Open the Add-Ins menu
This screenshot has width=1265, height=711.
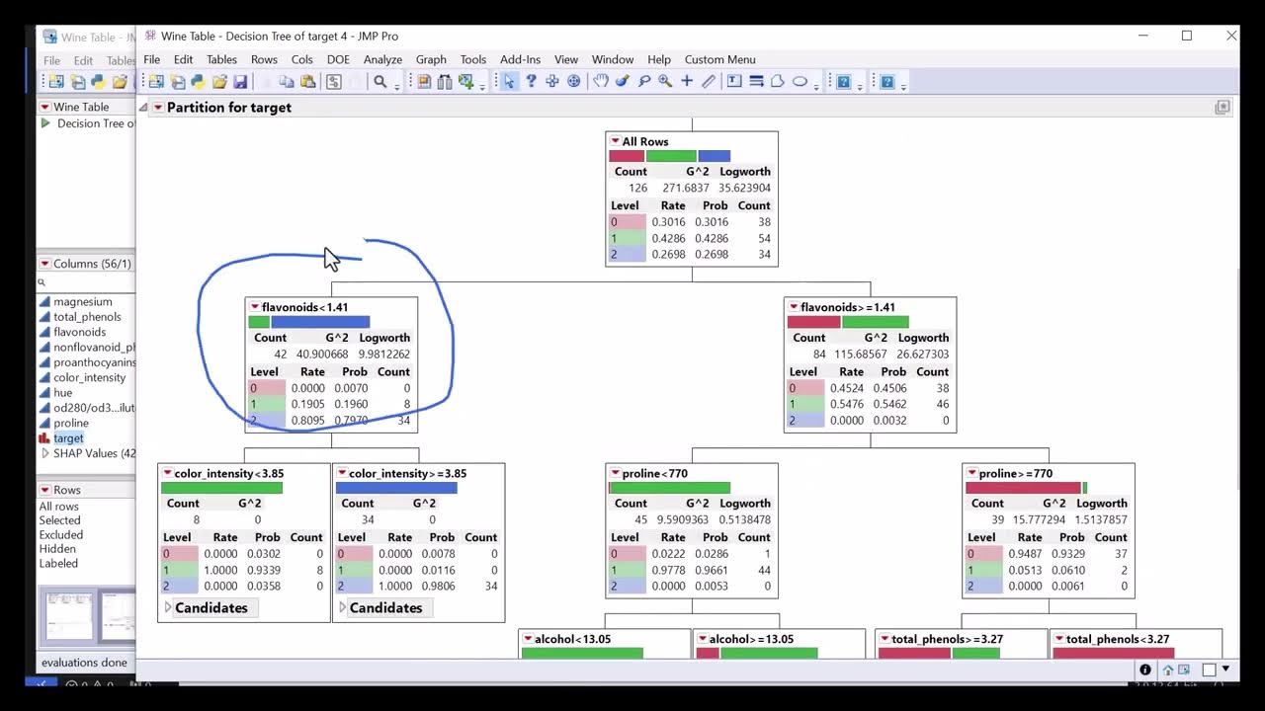[x=520, y=59]
